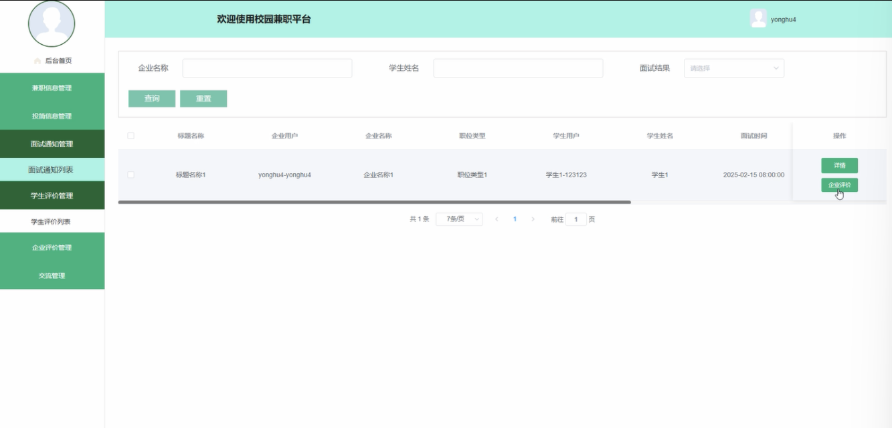Viewport: 892px width, 428px height.
Task: Go to previous page arrow in pagination
Action: click(497, 219)
